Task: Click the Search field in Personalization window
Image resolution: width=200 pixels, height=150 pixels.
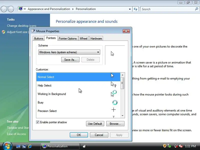Action: (x=167, y=9)
